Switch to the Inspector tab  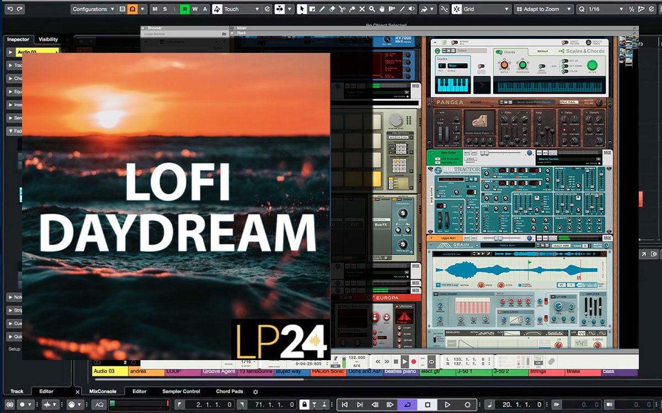[18, 40]
